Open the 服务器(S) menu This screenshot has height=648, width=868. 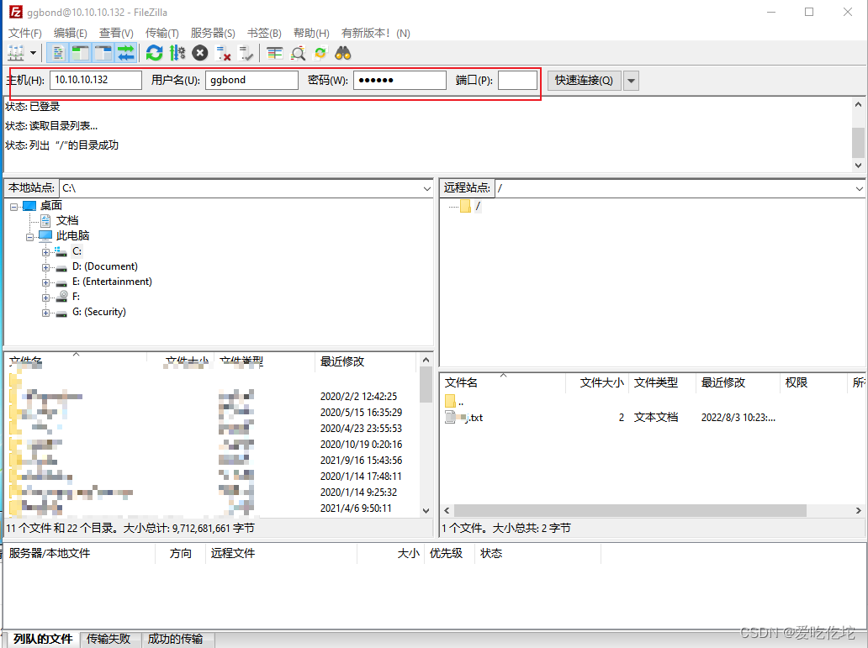[x=213, y=34]
